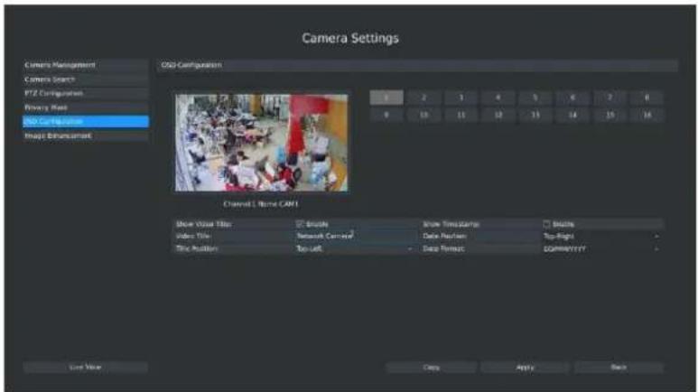Click the Channel 1 Name CAM1 label
This screenshot has height=392, width=698.
pyautogui.click(x=261, y=204)
